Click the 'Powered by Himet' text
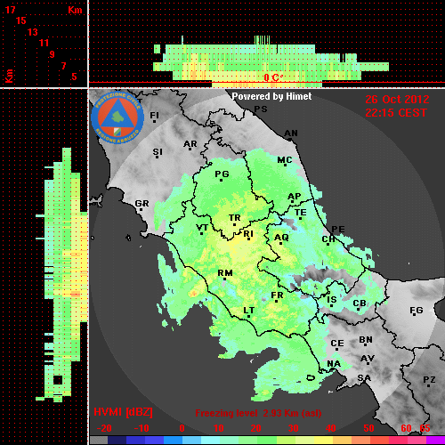Image resolution: width=445 pixels, height=445 pixels. (271, 96)
